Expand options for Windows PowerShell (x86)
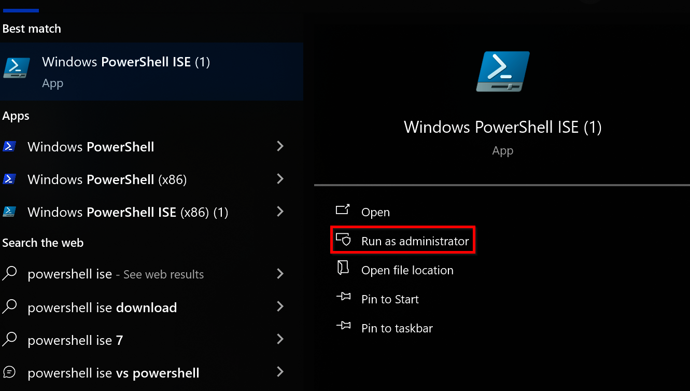690x391 pixels. [280, 179]
